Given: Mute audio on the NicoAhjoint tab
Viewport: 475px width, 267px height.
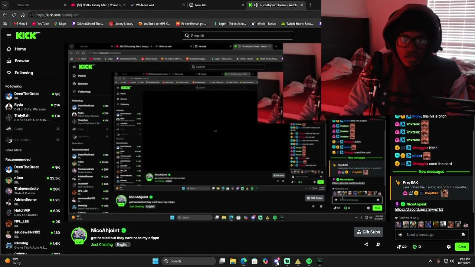Looking at the screenshot, I should (256, 5).
